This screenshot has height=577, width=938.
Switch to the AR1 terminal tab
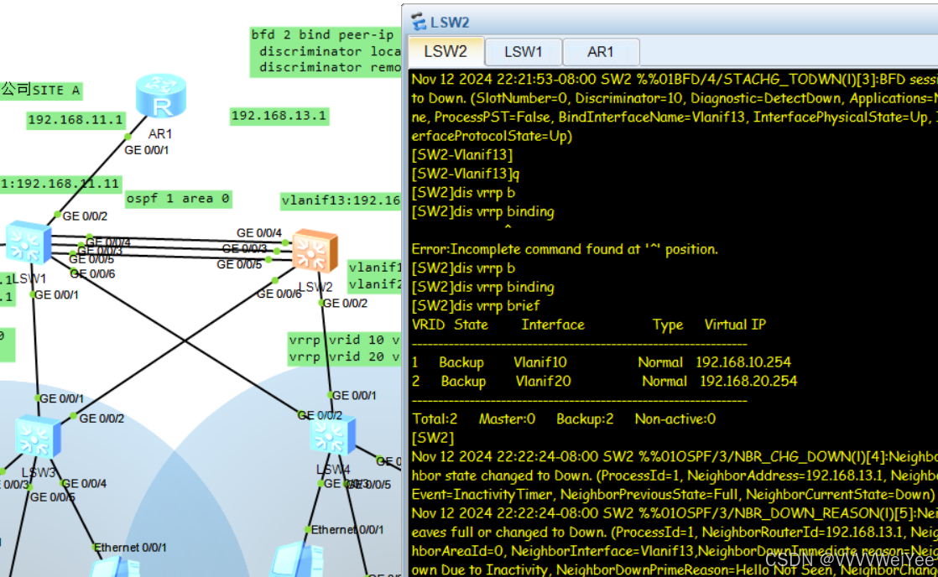[x=601, y=52]
